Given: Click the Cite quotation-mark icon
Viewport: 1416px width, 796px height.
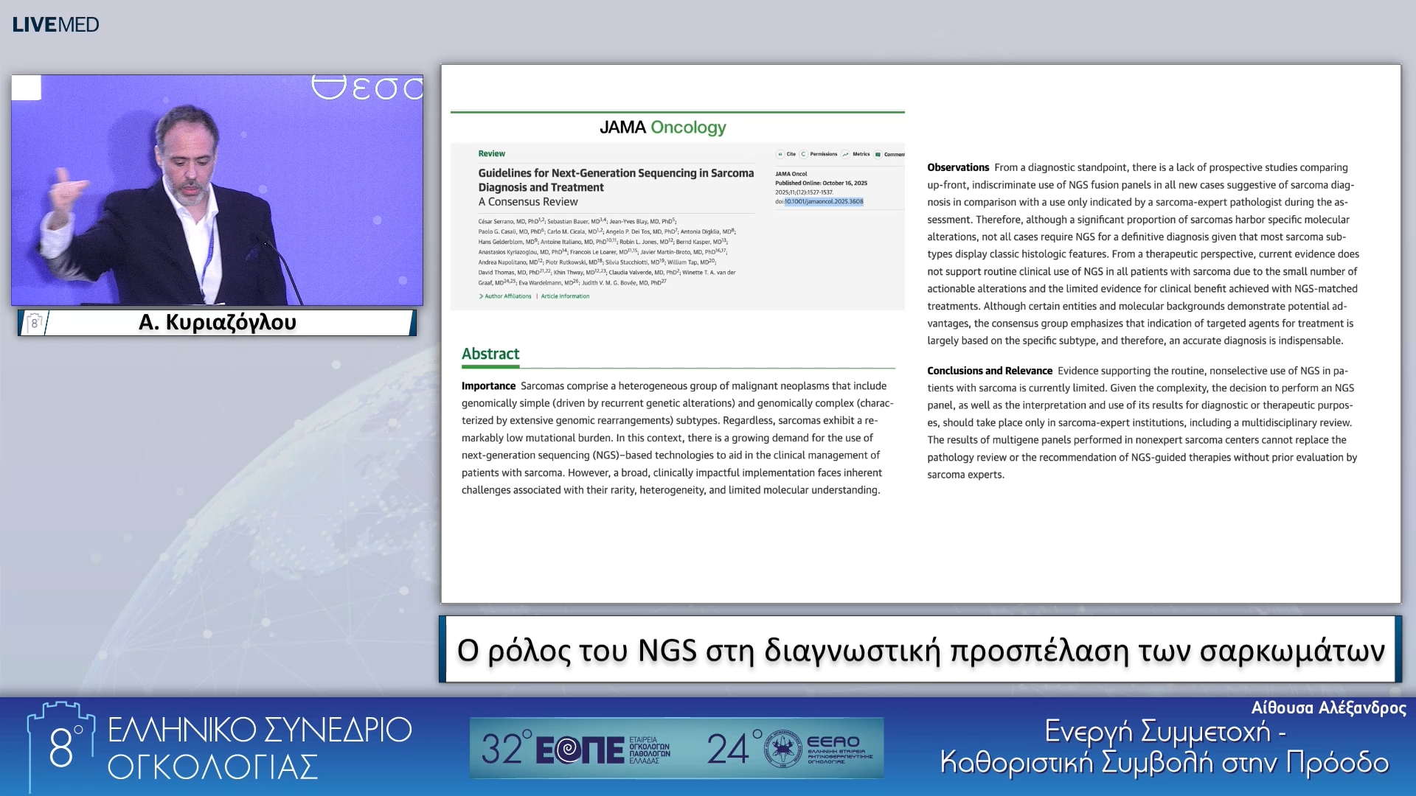Looking at the screenshot, I should click(x=780, y=154).
